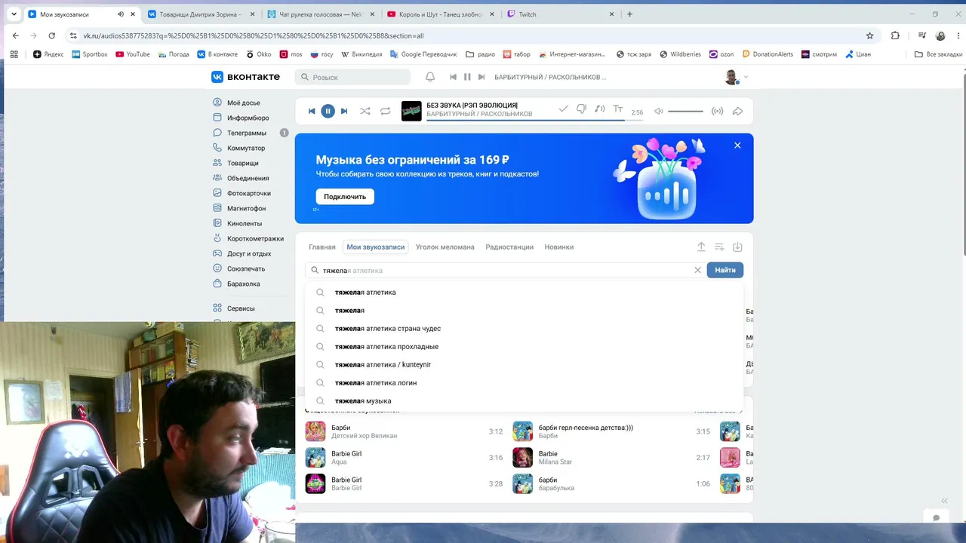Open the YouTube bookmark

point(132,54)
